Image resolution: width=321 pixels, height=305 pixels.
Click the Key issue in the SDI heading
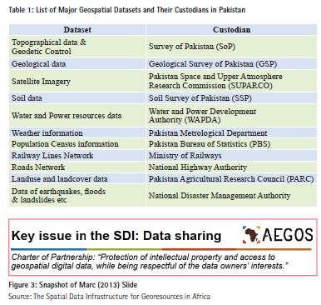(116, 236)
